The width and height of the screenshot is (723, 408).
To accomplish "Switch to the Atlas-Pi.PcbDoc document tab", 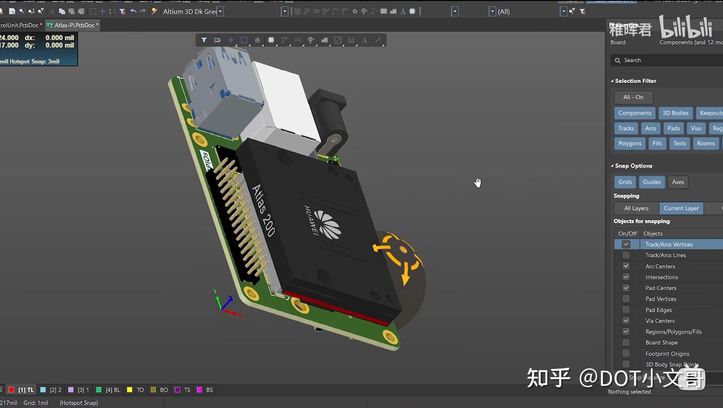I will [72, 25].
